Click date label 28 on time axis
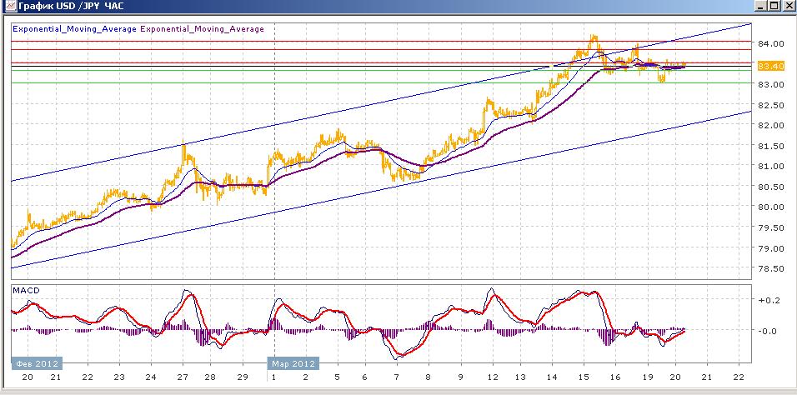The width and height of the screenshot is (797, 395). pyautogui.click(x=210, y=377)
